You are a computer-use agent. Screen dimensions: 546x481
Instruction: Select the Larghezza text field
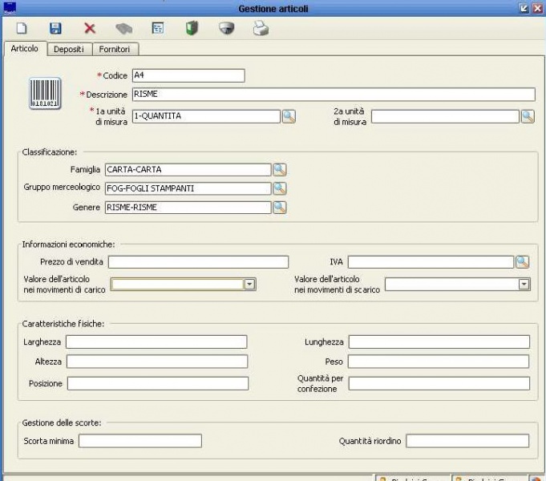156,342
